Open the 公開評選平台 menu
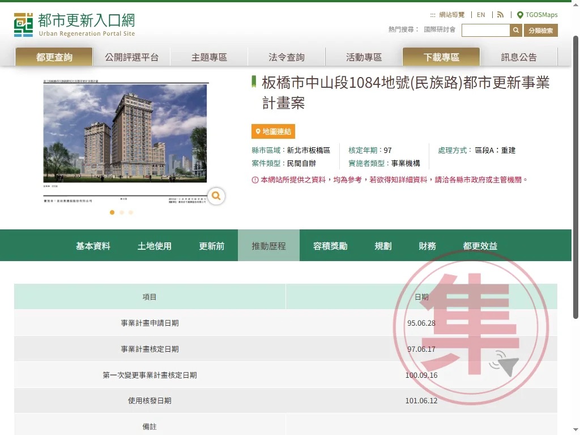This screenshot has height=435, width=580. [131, 57]
